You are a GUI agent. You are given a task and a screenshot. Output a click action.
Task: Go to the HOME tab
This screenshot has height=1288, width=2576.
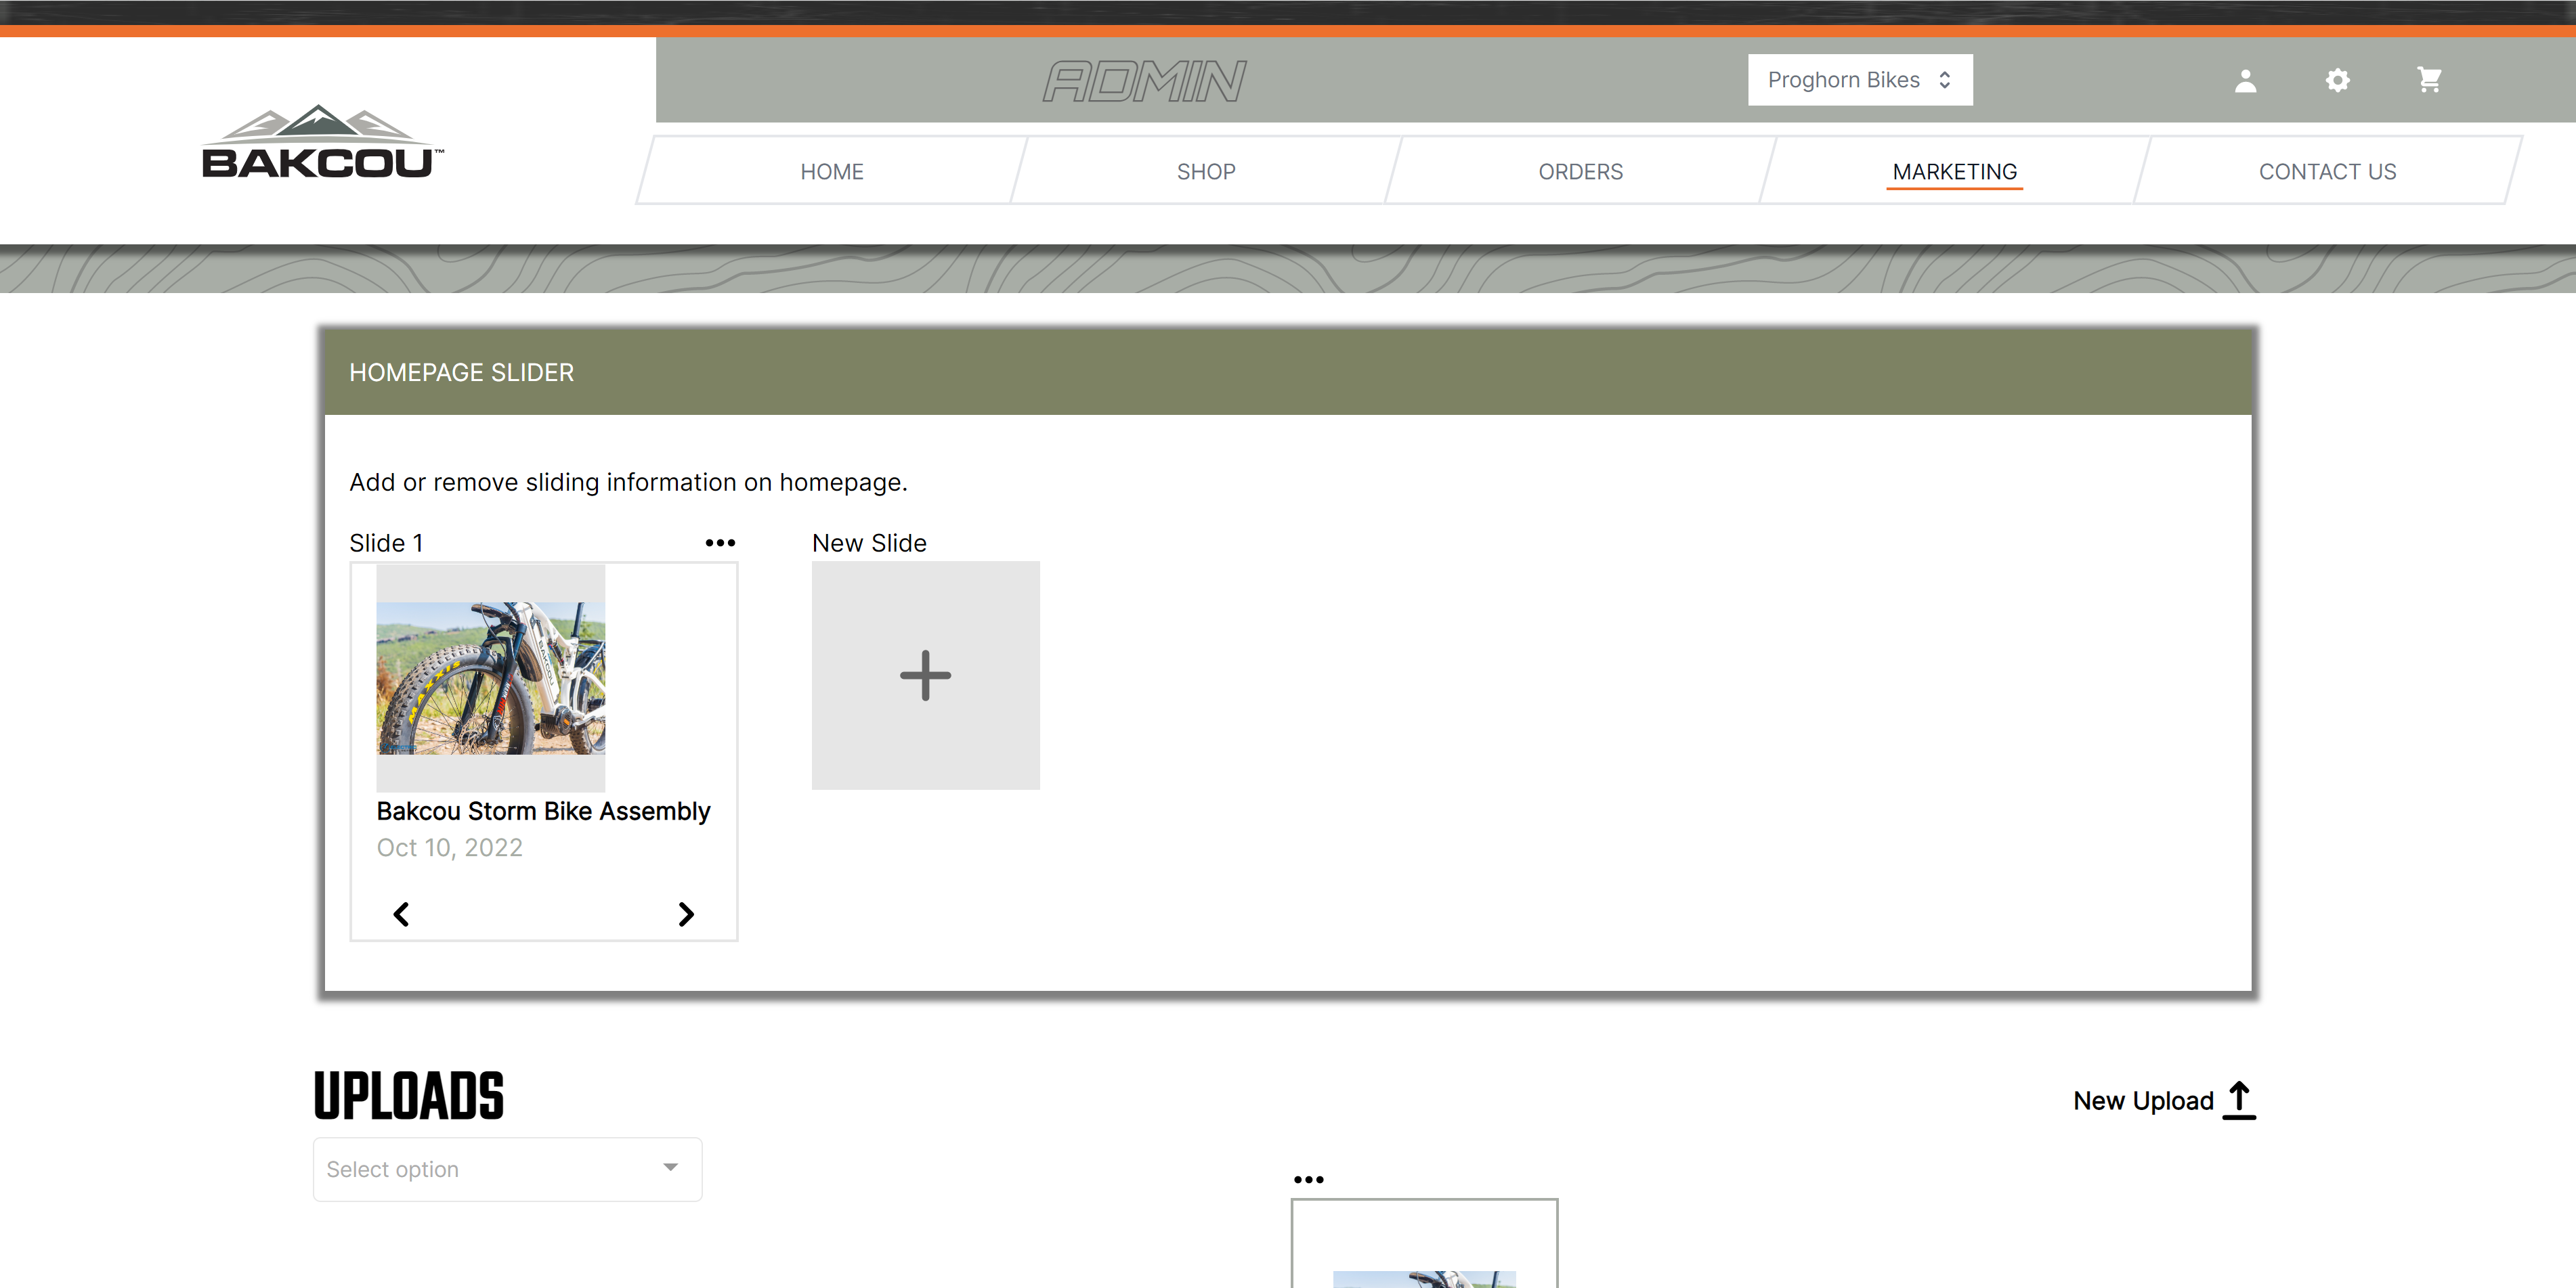point(831,172)
